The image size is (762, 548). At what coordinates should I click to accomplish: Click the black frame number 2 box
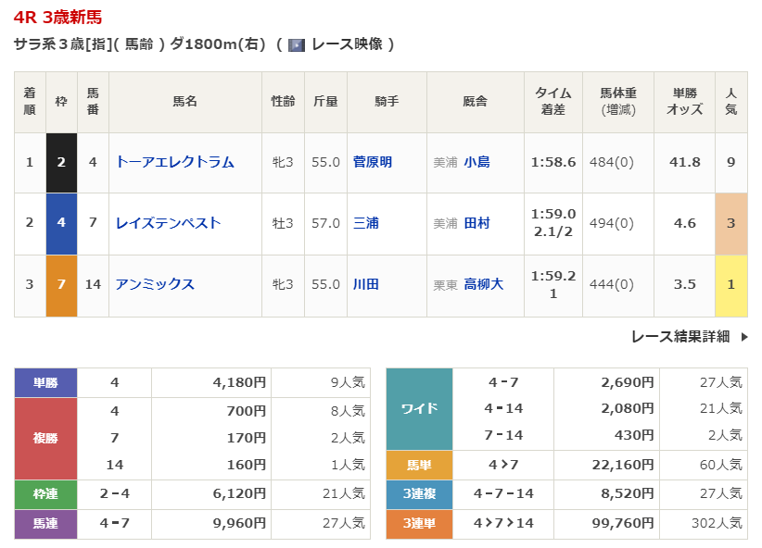tap(61, 162)
